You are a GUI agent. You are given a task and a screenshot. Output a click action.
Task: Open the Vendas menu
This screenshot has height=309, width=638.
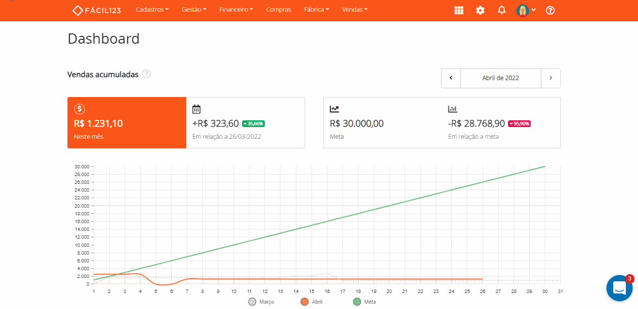(x=355, y=10)
